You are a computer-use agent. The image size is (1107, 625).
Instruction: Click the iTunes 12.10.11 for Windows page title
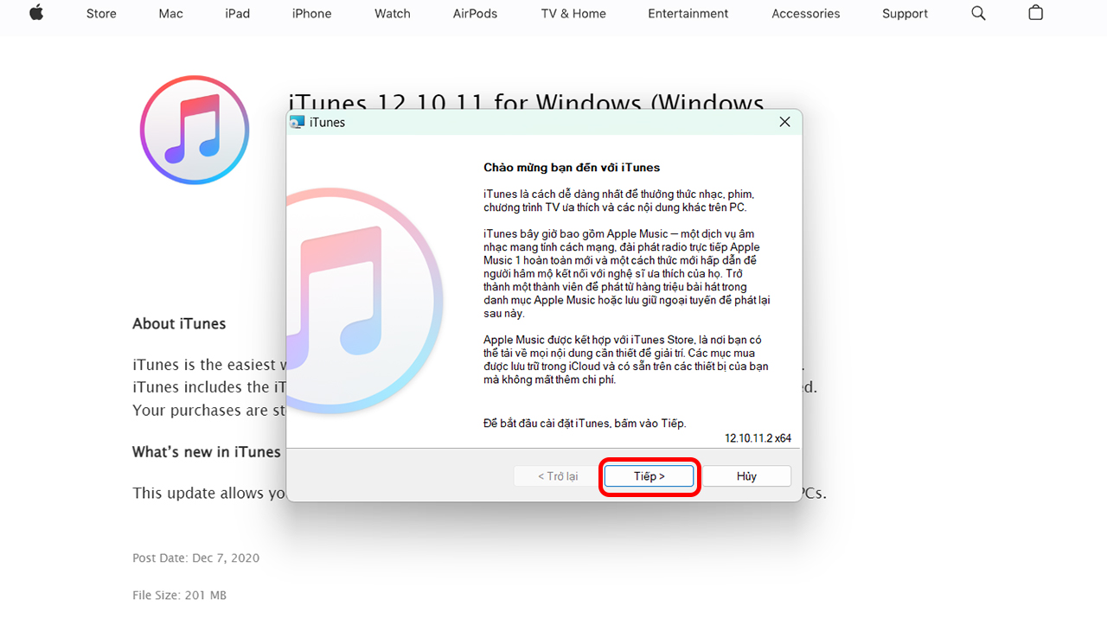(x=526, y=101)
